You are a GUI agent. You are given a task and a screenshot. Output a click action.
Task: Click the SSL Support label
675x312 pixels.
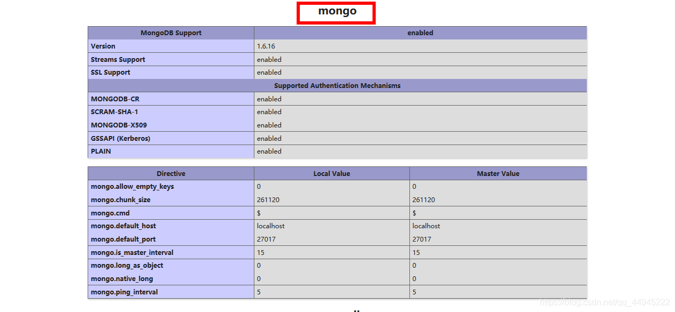[111, 73]
